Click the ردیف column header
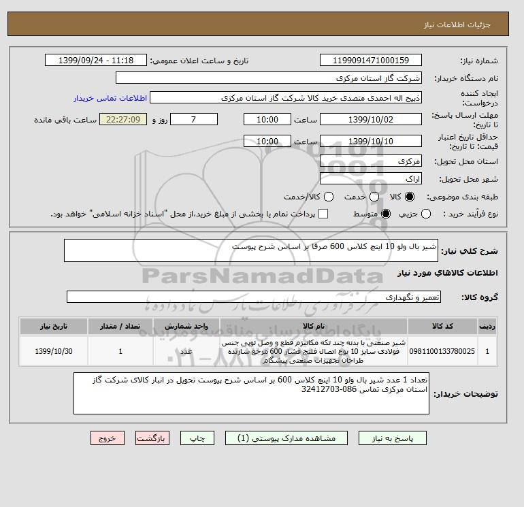Viewport: 524px width, 507px height. [x=487, y=326]
